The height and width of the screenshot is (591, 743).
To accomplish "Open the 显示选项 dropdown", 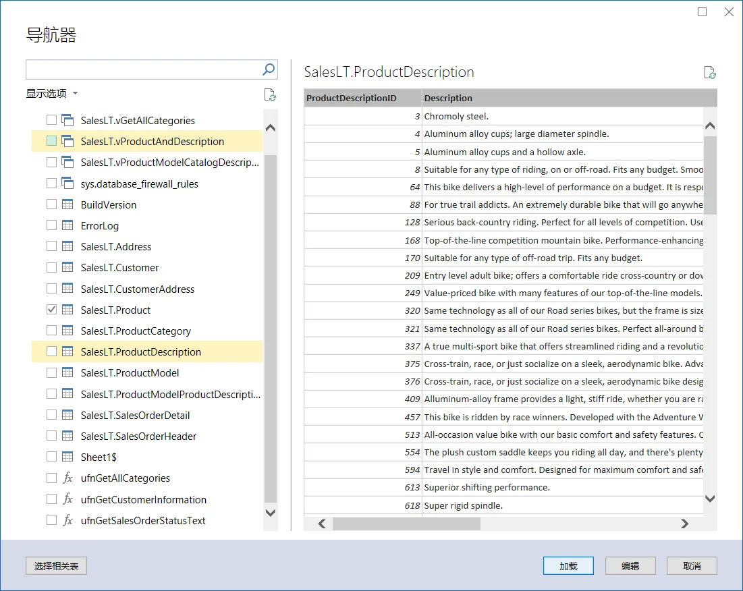I will point(52,93).
